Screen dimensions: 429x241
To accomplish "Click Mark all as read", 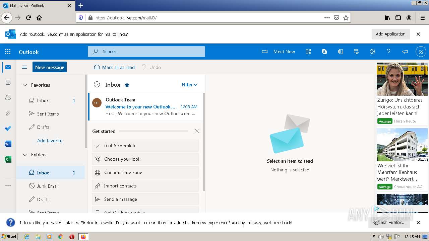I will click(114, 67).
